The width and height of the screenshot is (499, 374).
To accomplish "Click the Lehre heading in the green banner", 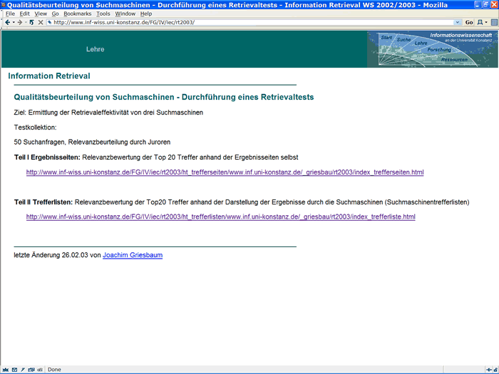I will pos(95,49).
